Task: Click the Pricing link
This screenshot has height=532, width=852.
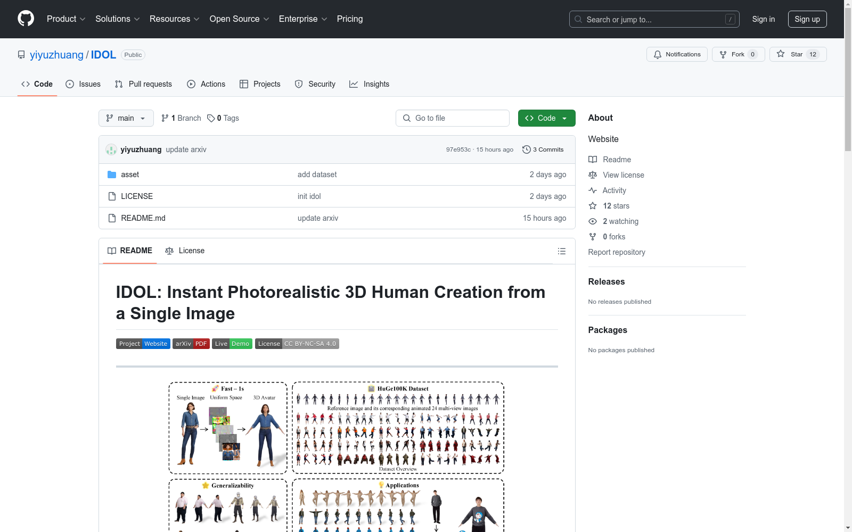Action: [350, 19]
